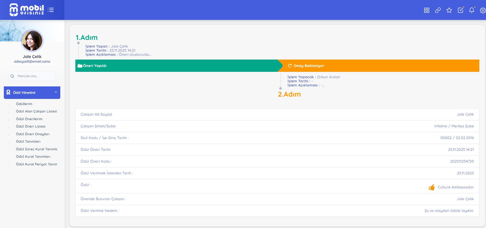Open favorites star icon
Viewport: 486px width, 228px height.
click(x=449, y=10)
